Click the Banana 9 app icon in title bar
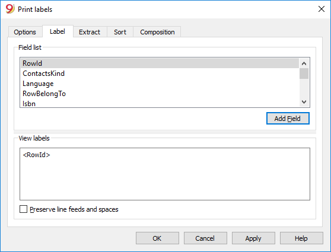Image resolution: width=331 pixels, height=252 pixels. (10, 9)
